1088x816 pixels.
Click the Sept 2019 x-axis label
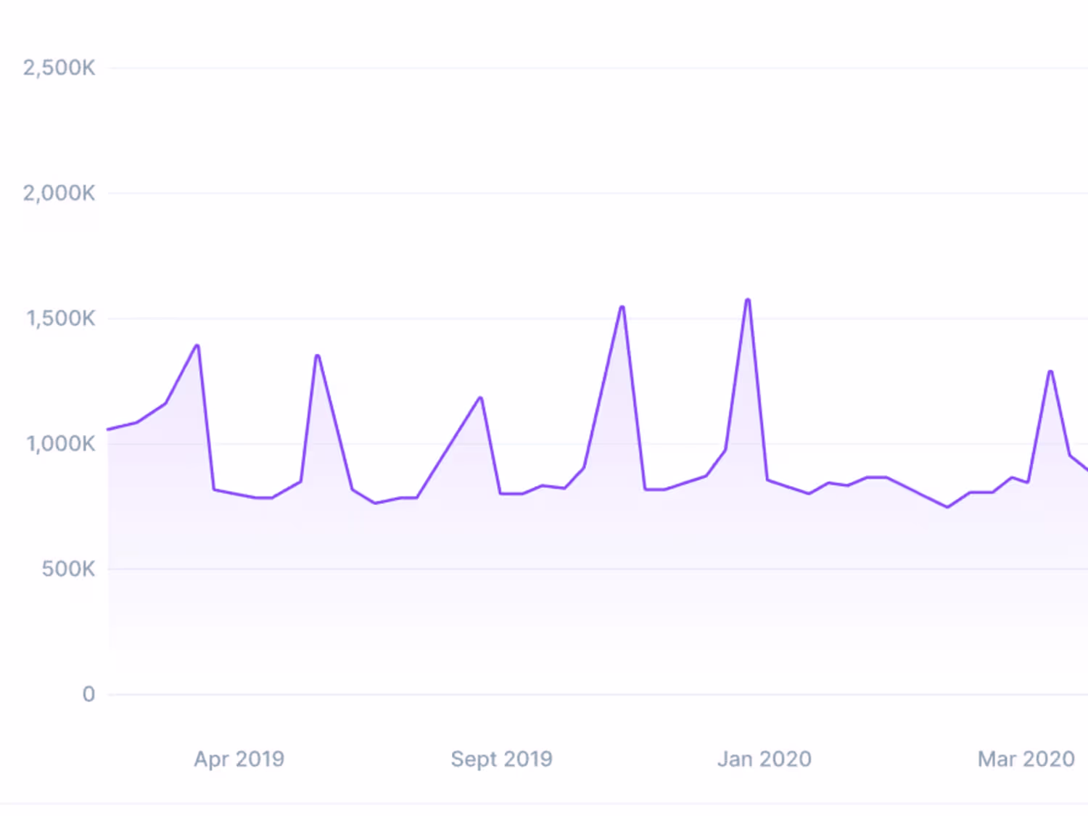tap(501, 759)
